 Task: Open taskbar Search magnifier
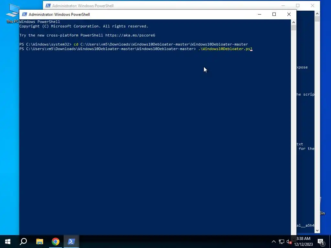point(23,242)
